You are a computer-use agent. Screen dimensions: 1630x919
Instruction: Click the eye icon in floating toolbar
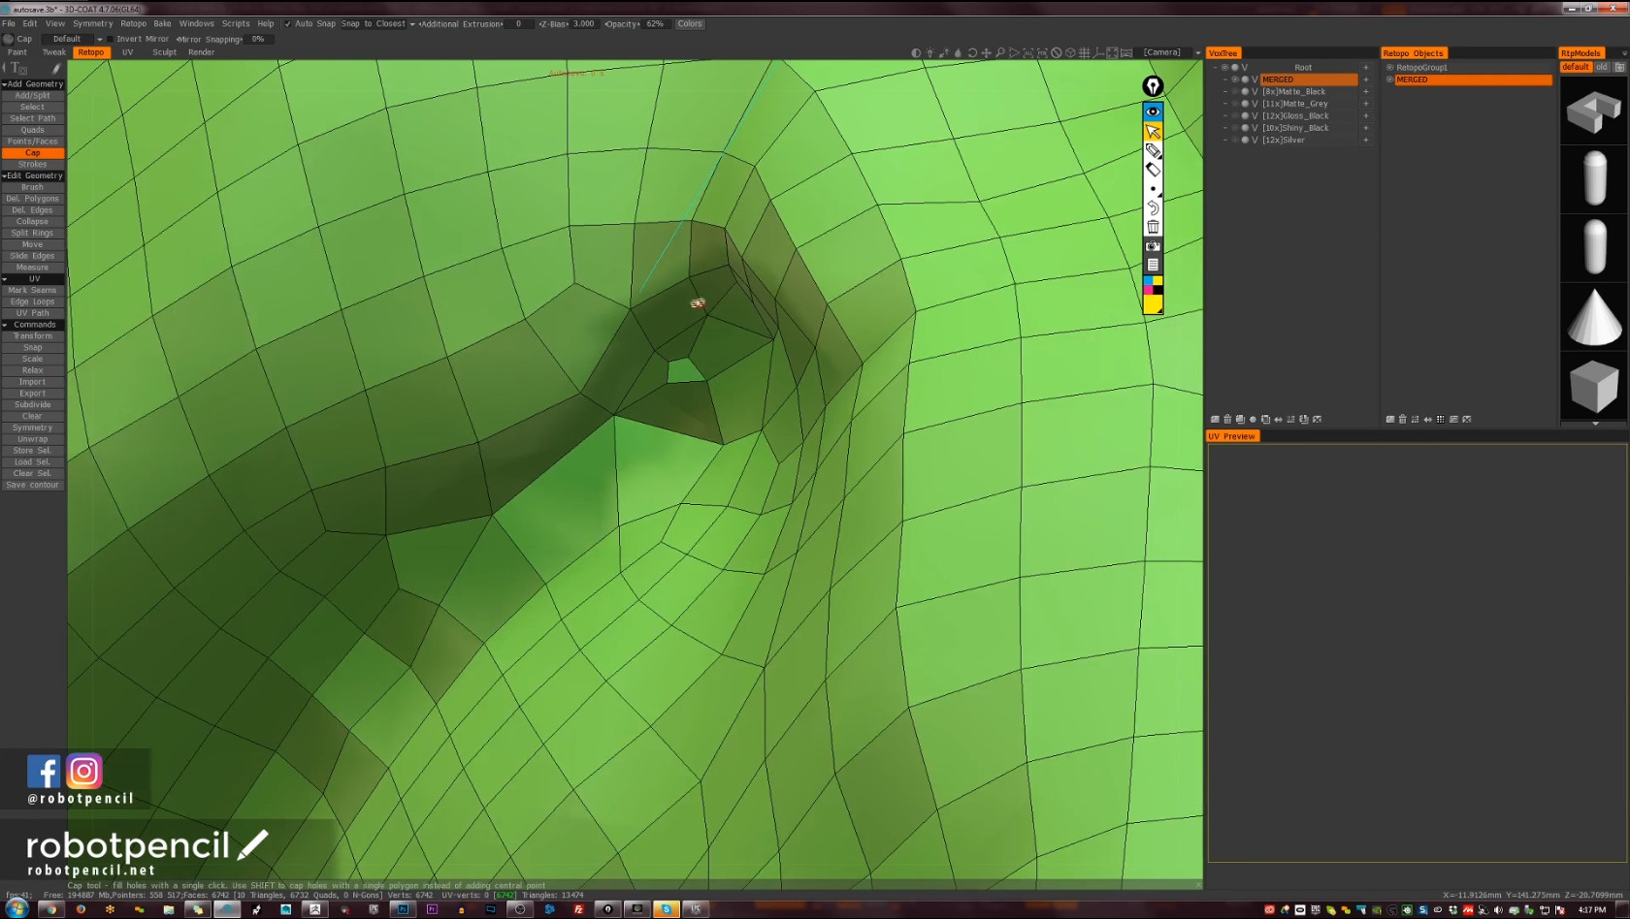click(x=1153, y=111)
